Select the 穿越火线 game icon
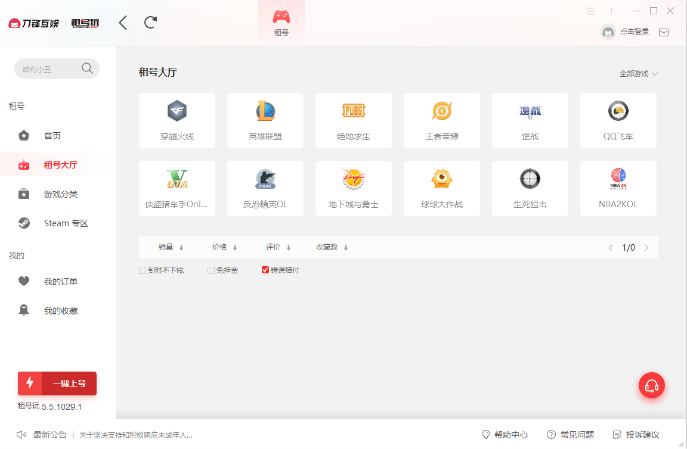The image size is (687, 449). coord(177,120)
